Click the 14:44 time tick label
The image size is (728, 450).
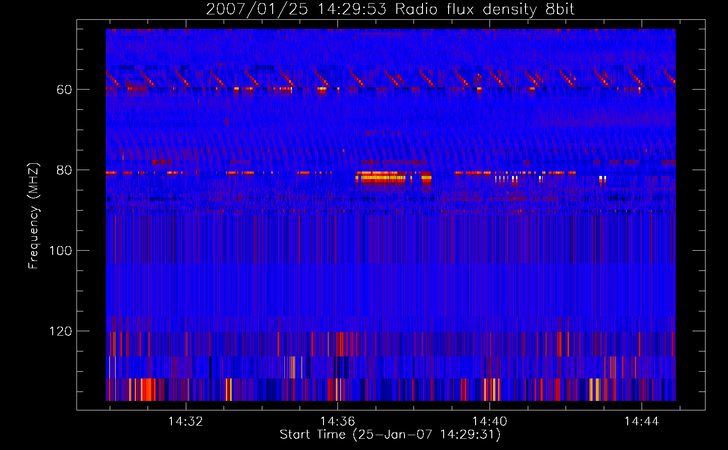642,421
